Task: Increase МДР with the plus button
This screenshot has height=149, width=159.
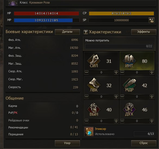Action: (152, 97)
